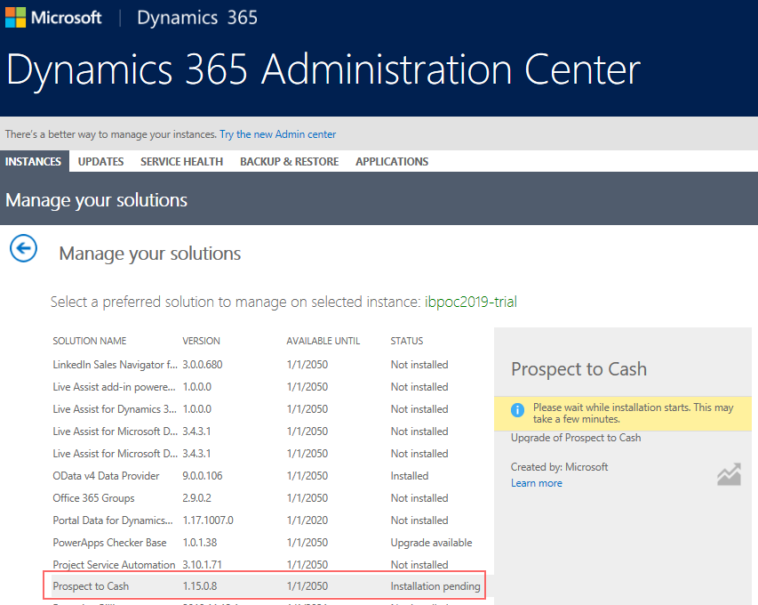Click the Try the new Admin center link
The height and width of the screenshot is (605, 758).
click(277, 134)
